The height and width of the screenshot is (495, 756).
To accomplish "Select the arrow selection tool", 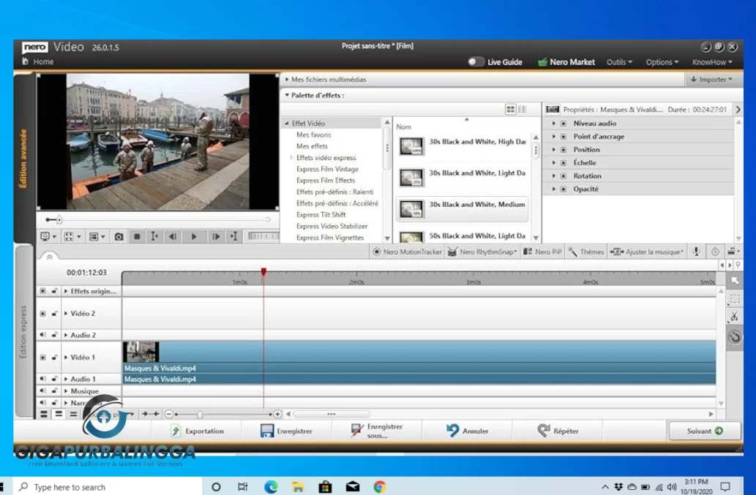I will click(734, 281).
